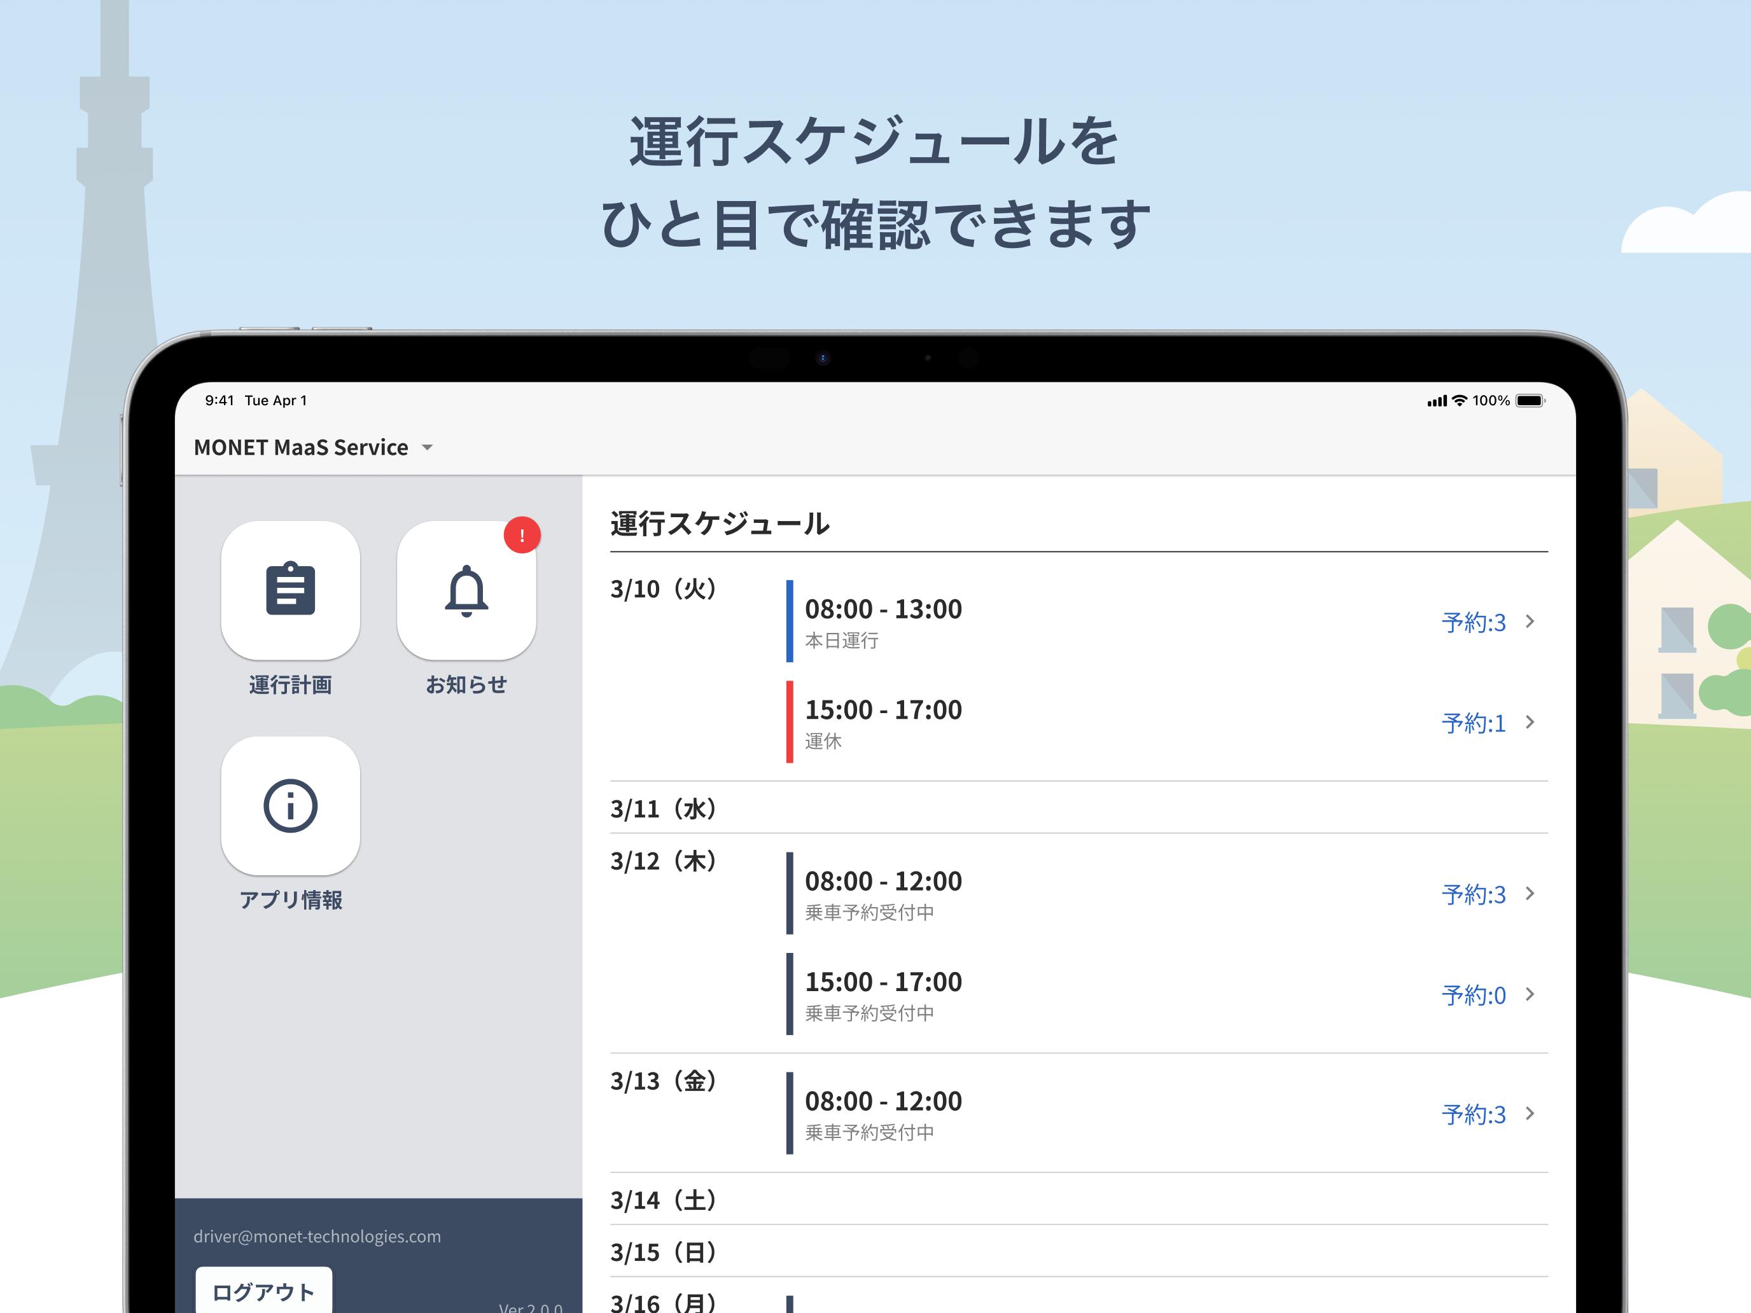
Task: Click the 3/11（水）date row
Action: coord(1079,809)
